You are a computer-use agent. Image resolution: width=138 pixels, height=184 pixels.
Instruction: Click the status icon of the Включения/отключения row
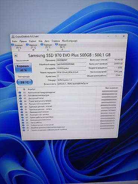tap(23, 120)
